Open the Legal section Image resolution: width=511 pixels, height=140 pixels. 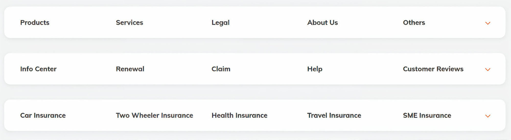coord(220,23)
